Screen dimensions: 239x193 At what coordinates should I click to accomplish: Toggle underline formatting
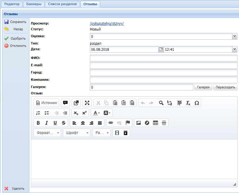coord(55,123)
